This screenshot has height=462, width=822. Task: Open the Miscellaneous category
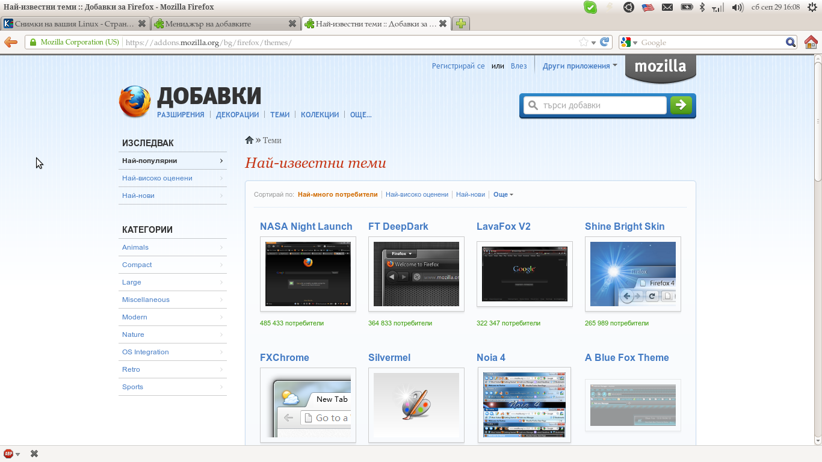pyautogui.click(x=173, y=300)
